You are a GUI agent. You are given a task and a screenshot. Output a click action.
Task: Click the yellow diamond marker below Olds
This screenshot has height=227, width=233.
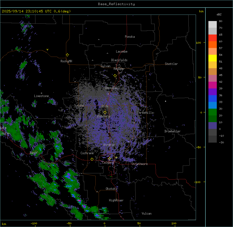[x=105, y=112]
